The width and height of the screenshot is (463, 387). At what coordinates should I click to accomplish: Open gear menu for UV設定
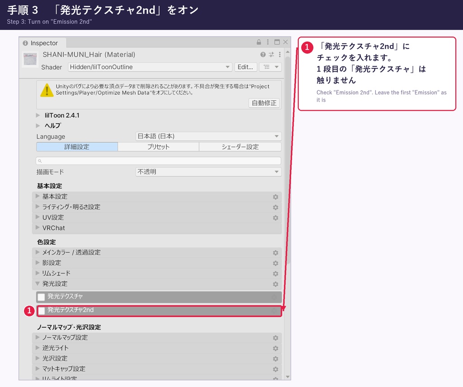(x=275, y=218)
